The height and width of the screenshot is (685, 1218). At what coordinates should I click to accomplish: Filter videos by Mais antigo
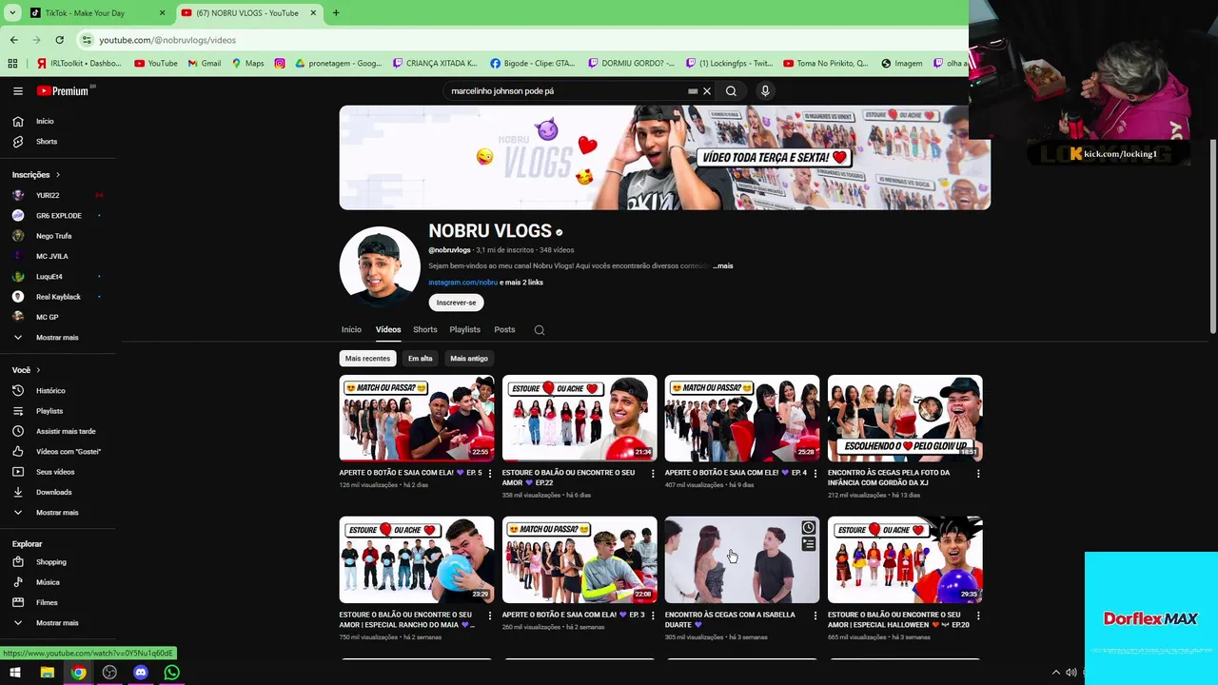(x=469, y=359)
